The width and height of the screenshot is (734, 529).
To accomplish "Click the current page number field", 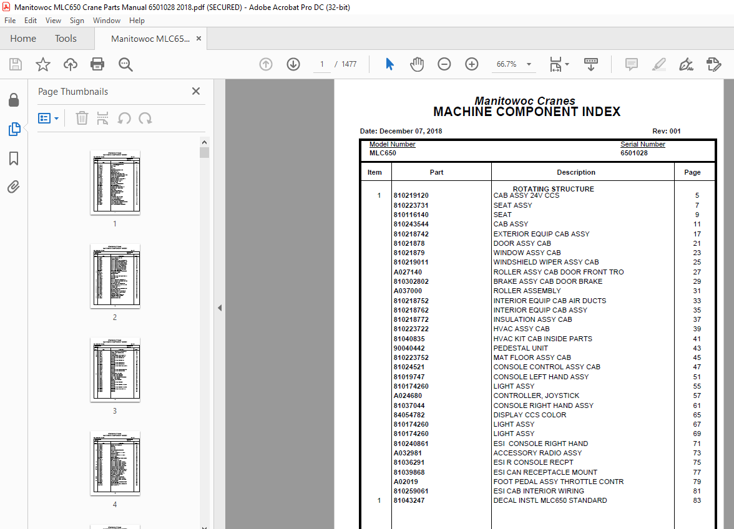I will click(322, 64).
